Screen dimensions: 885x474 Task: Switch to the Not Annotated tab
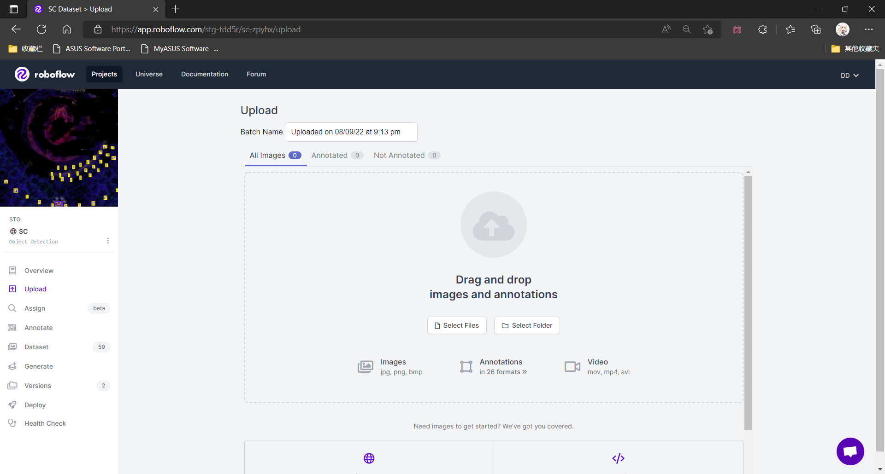399,155
